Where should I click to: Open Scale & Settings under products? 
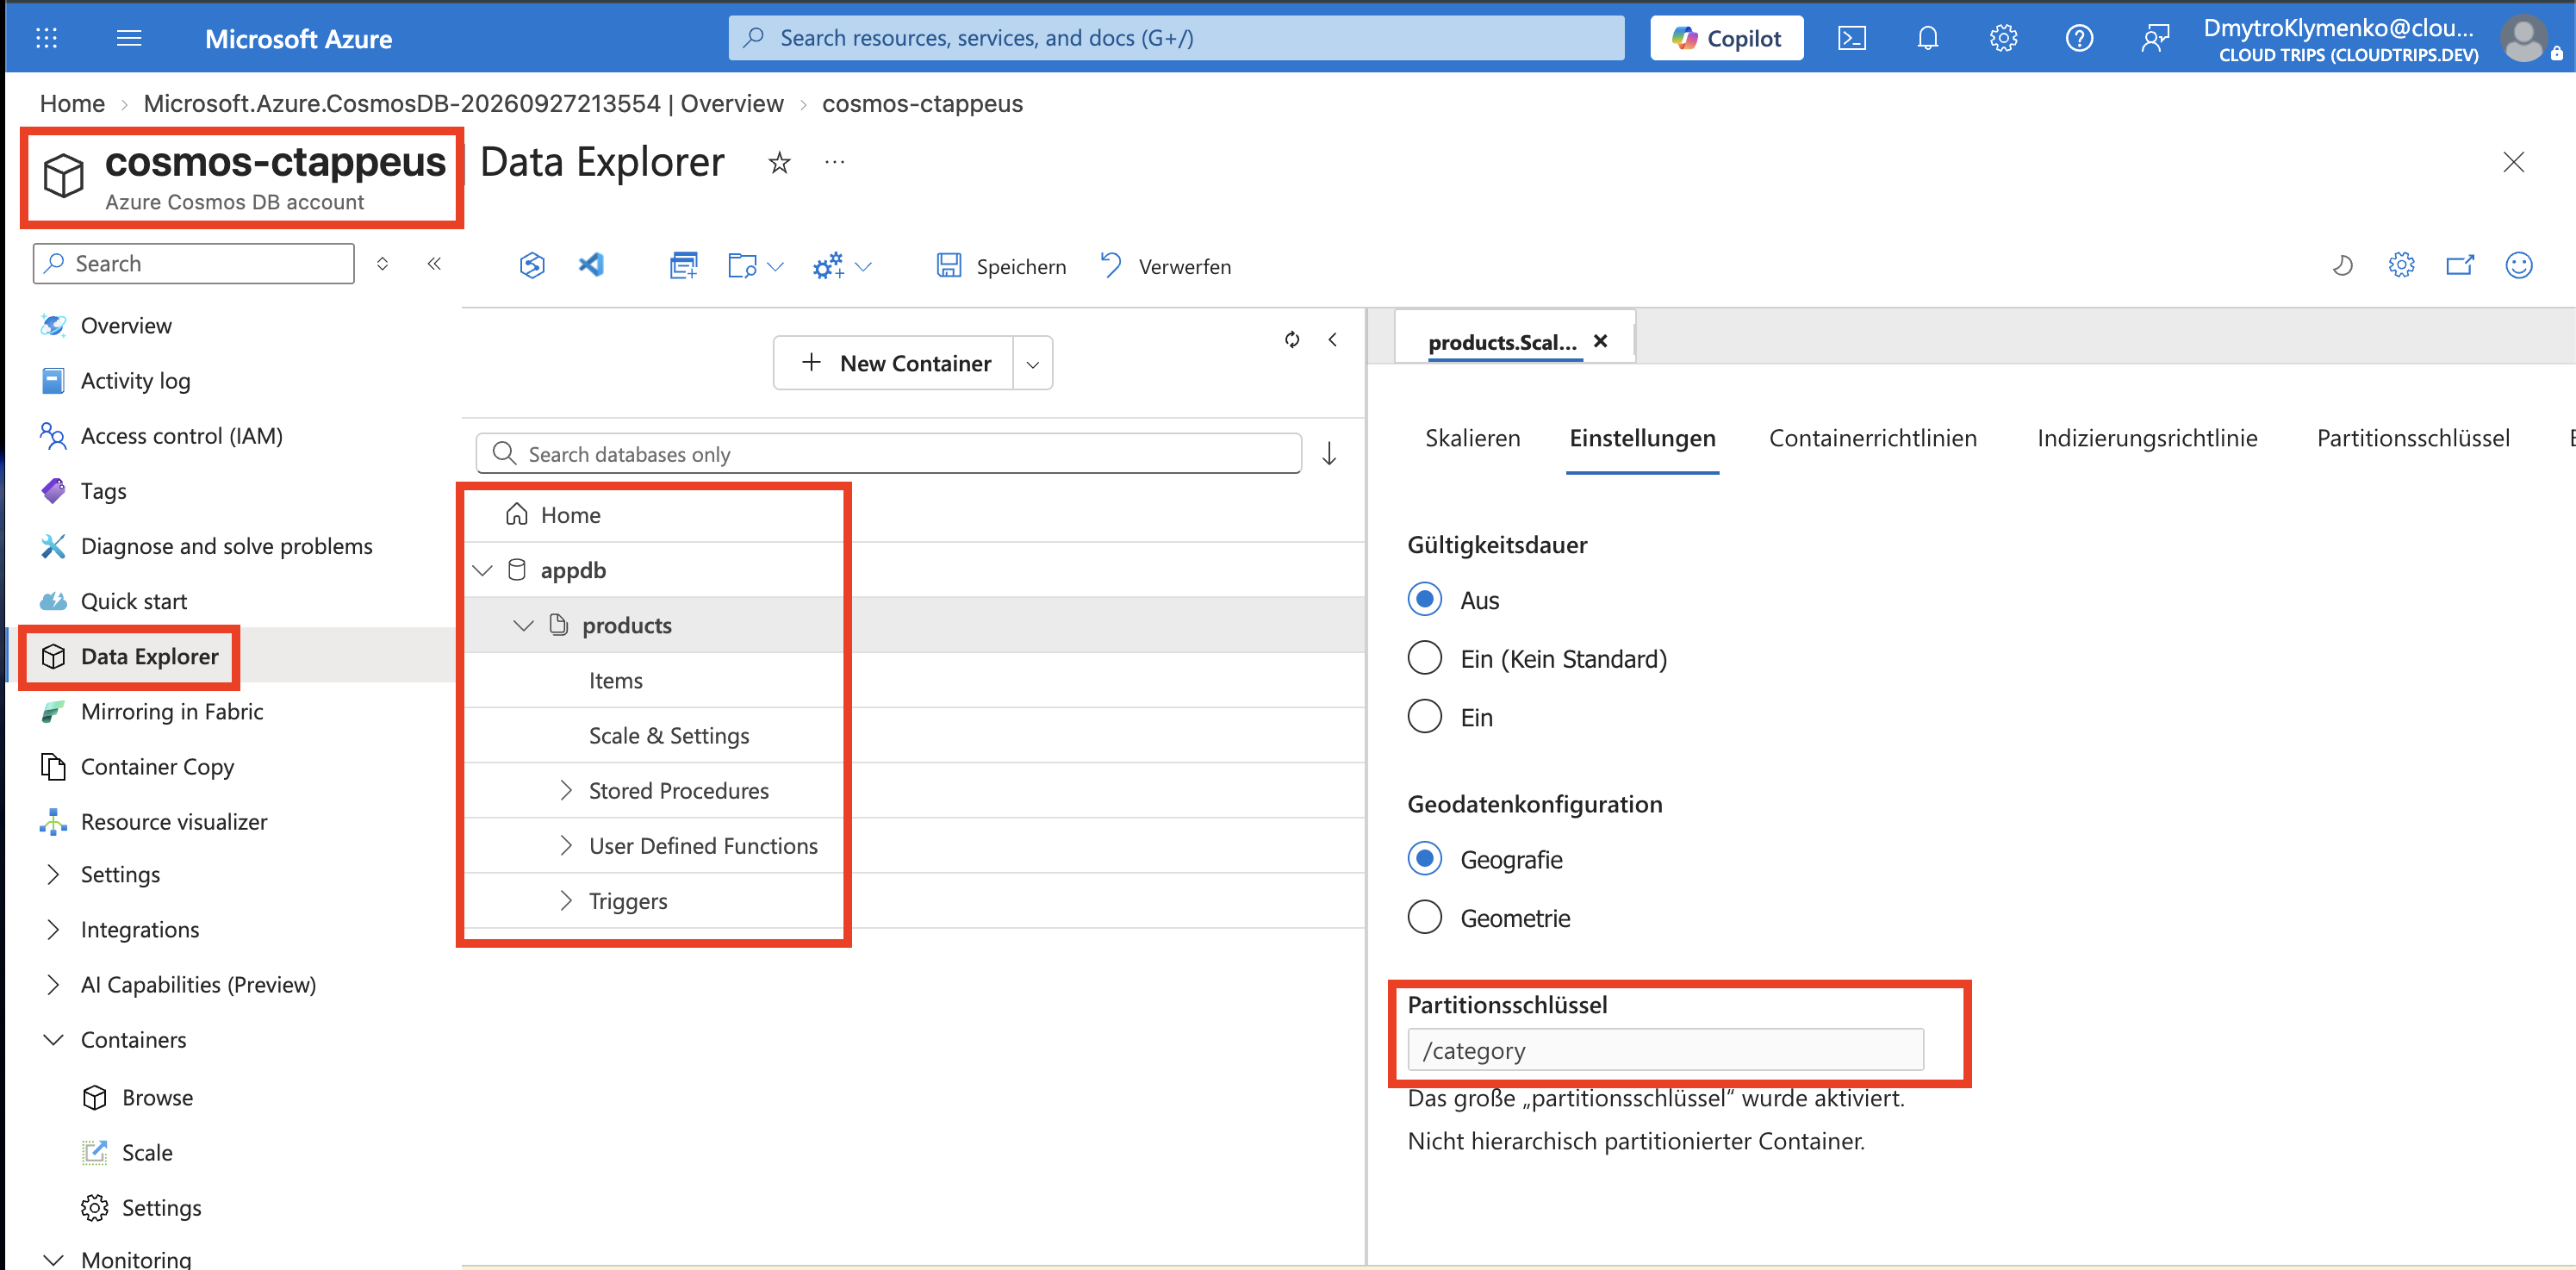(668, 735)
